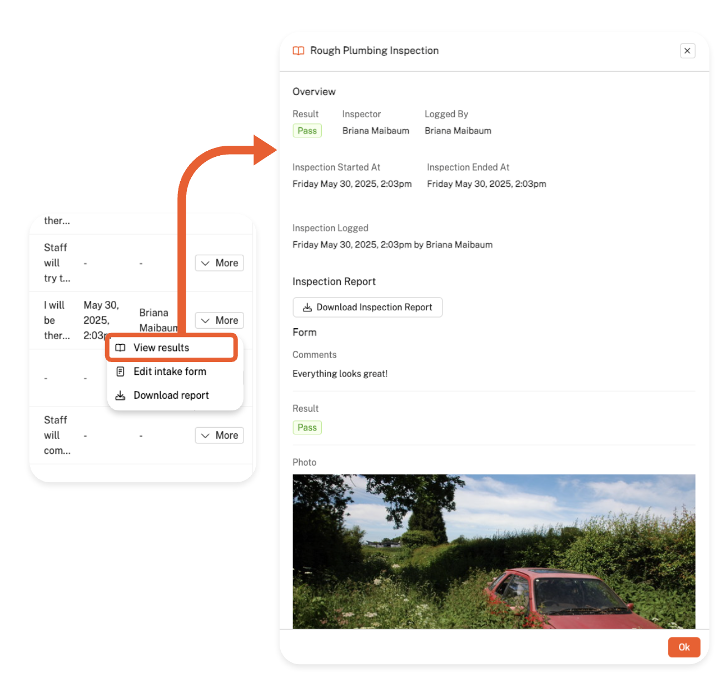Click the book icon next to View results

(120, 348)
